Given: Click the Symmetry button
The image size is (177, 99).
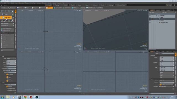Looking at the screenshot, I should (67, 8).
